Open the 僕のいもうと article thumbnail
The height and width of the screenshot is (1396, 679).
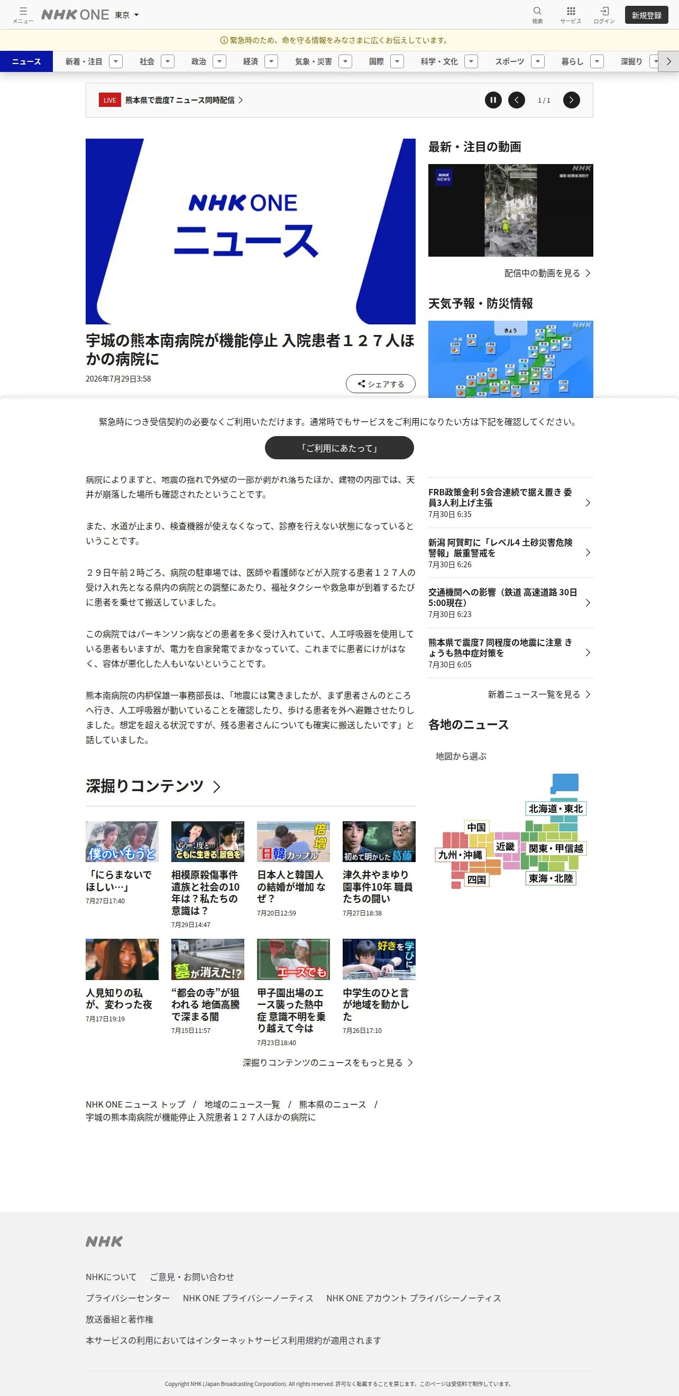[x=122, y=841]
